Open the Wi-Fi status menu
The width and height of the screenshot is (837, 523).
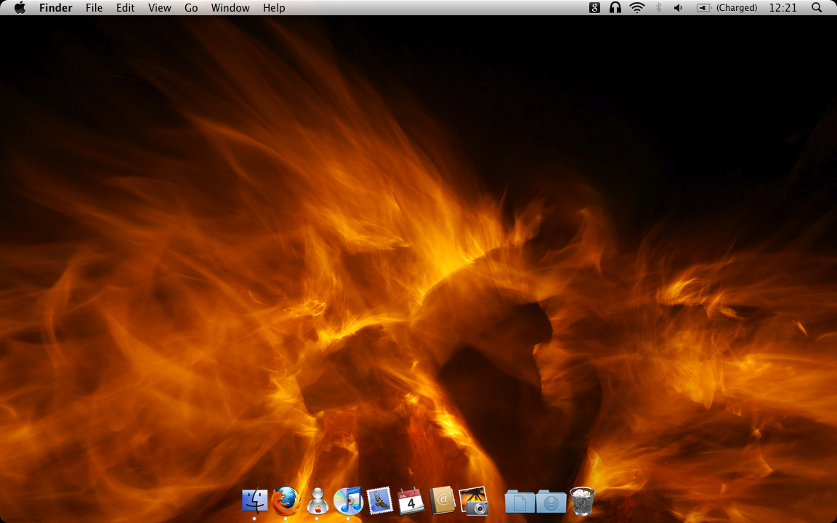pyautogui.click(x=636, y=7)
